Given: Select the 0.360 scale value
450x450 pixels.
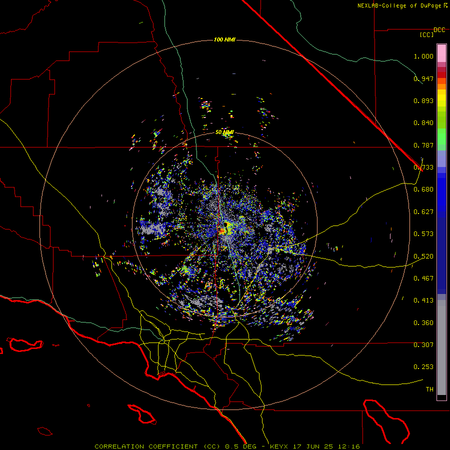Looking at the screenshot, I should coord(423,323).
